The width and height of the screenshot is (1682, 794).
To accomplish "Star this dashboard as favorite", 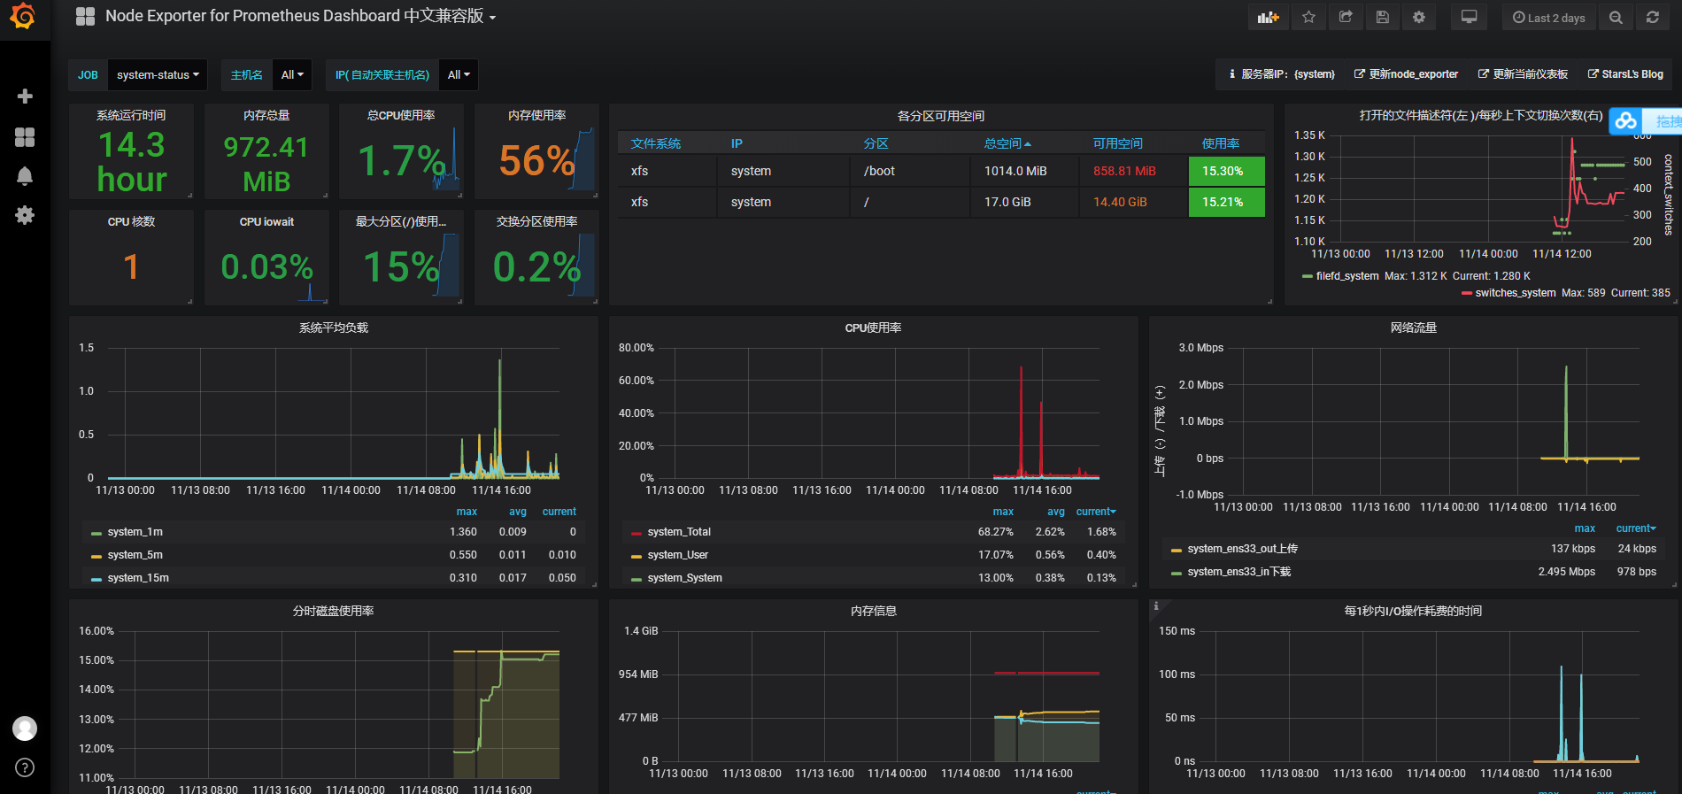I will pyautogui.click(x=1308, y=18).
